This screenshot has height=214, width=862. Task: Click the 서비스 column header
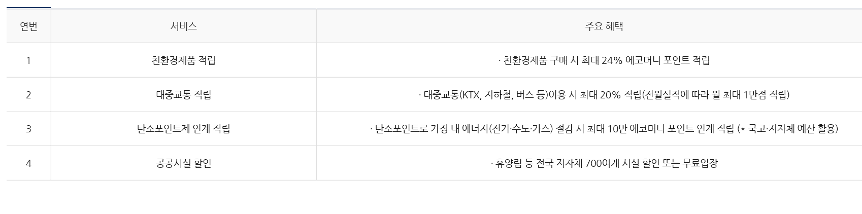(184, 26)
